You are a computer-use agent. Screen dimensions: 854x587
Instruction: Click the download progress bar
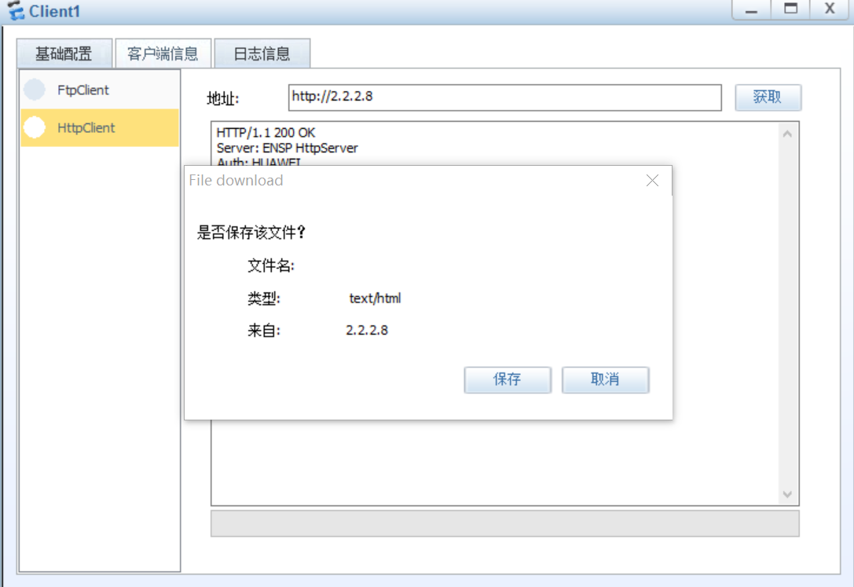505,523
